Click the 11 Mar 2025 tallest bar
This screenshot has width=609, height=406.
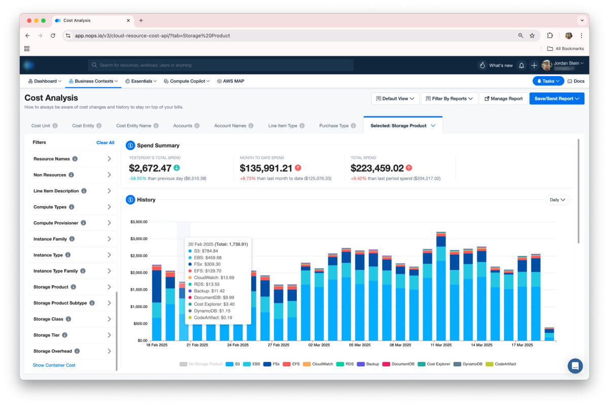pyautogui.click(x=441, y=286)
